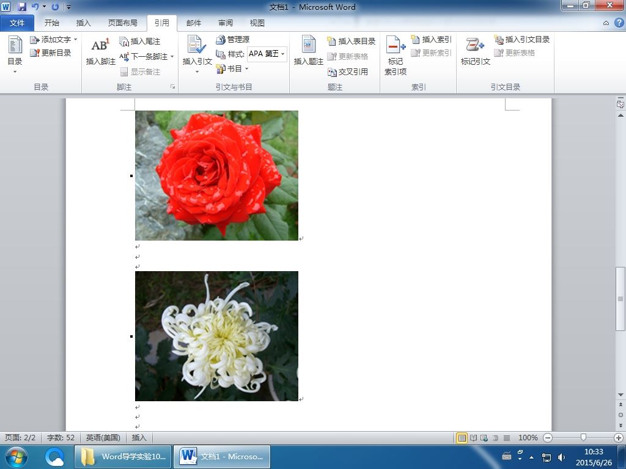Click Add Text (添加文字) in the Table of Contents group
Viewport: 626px width, 469px height.
pyautogui.click(x=51, y=40)
